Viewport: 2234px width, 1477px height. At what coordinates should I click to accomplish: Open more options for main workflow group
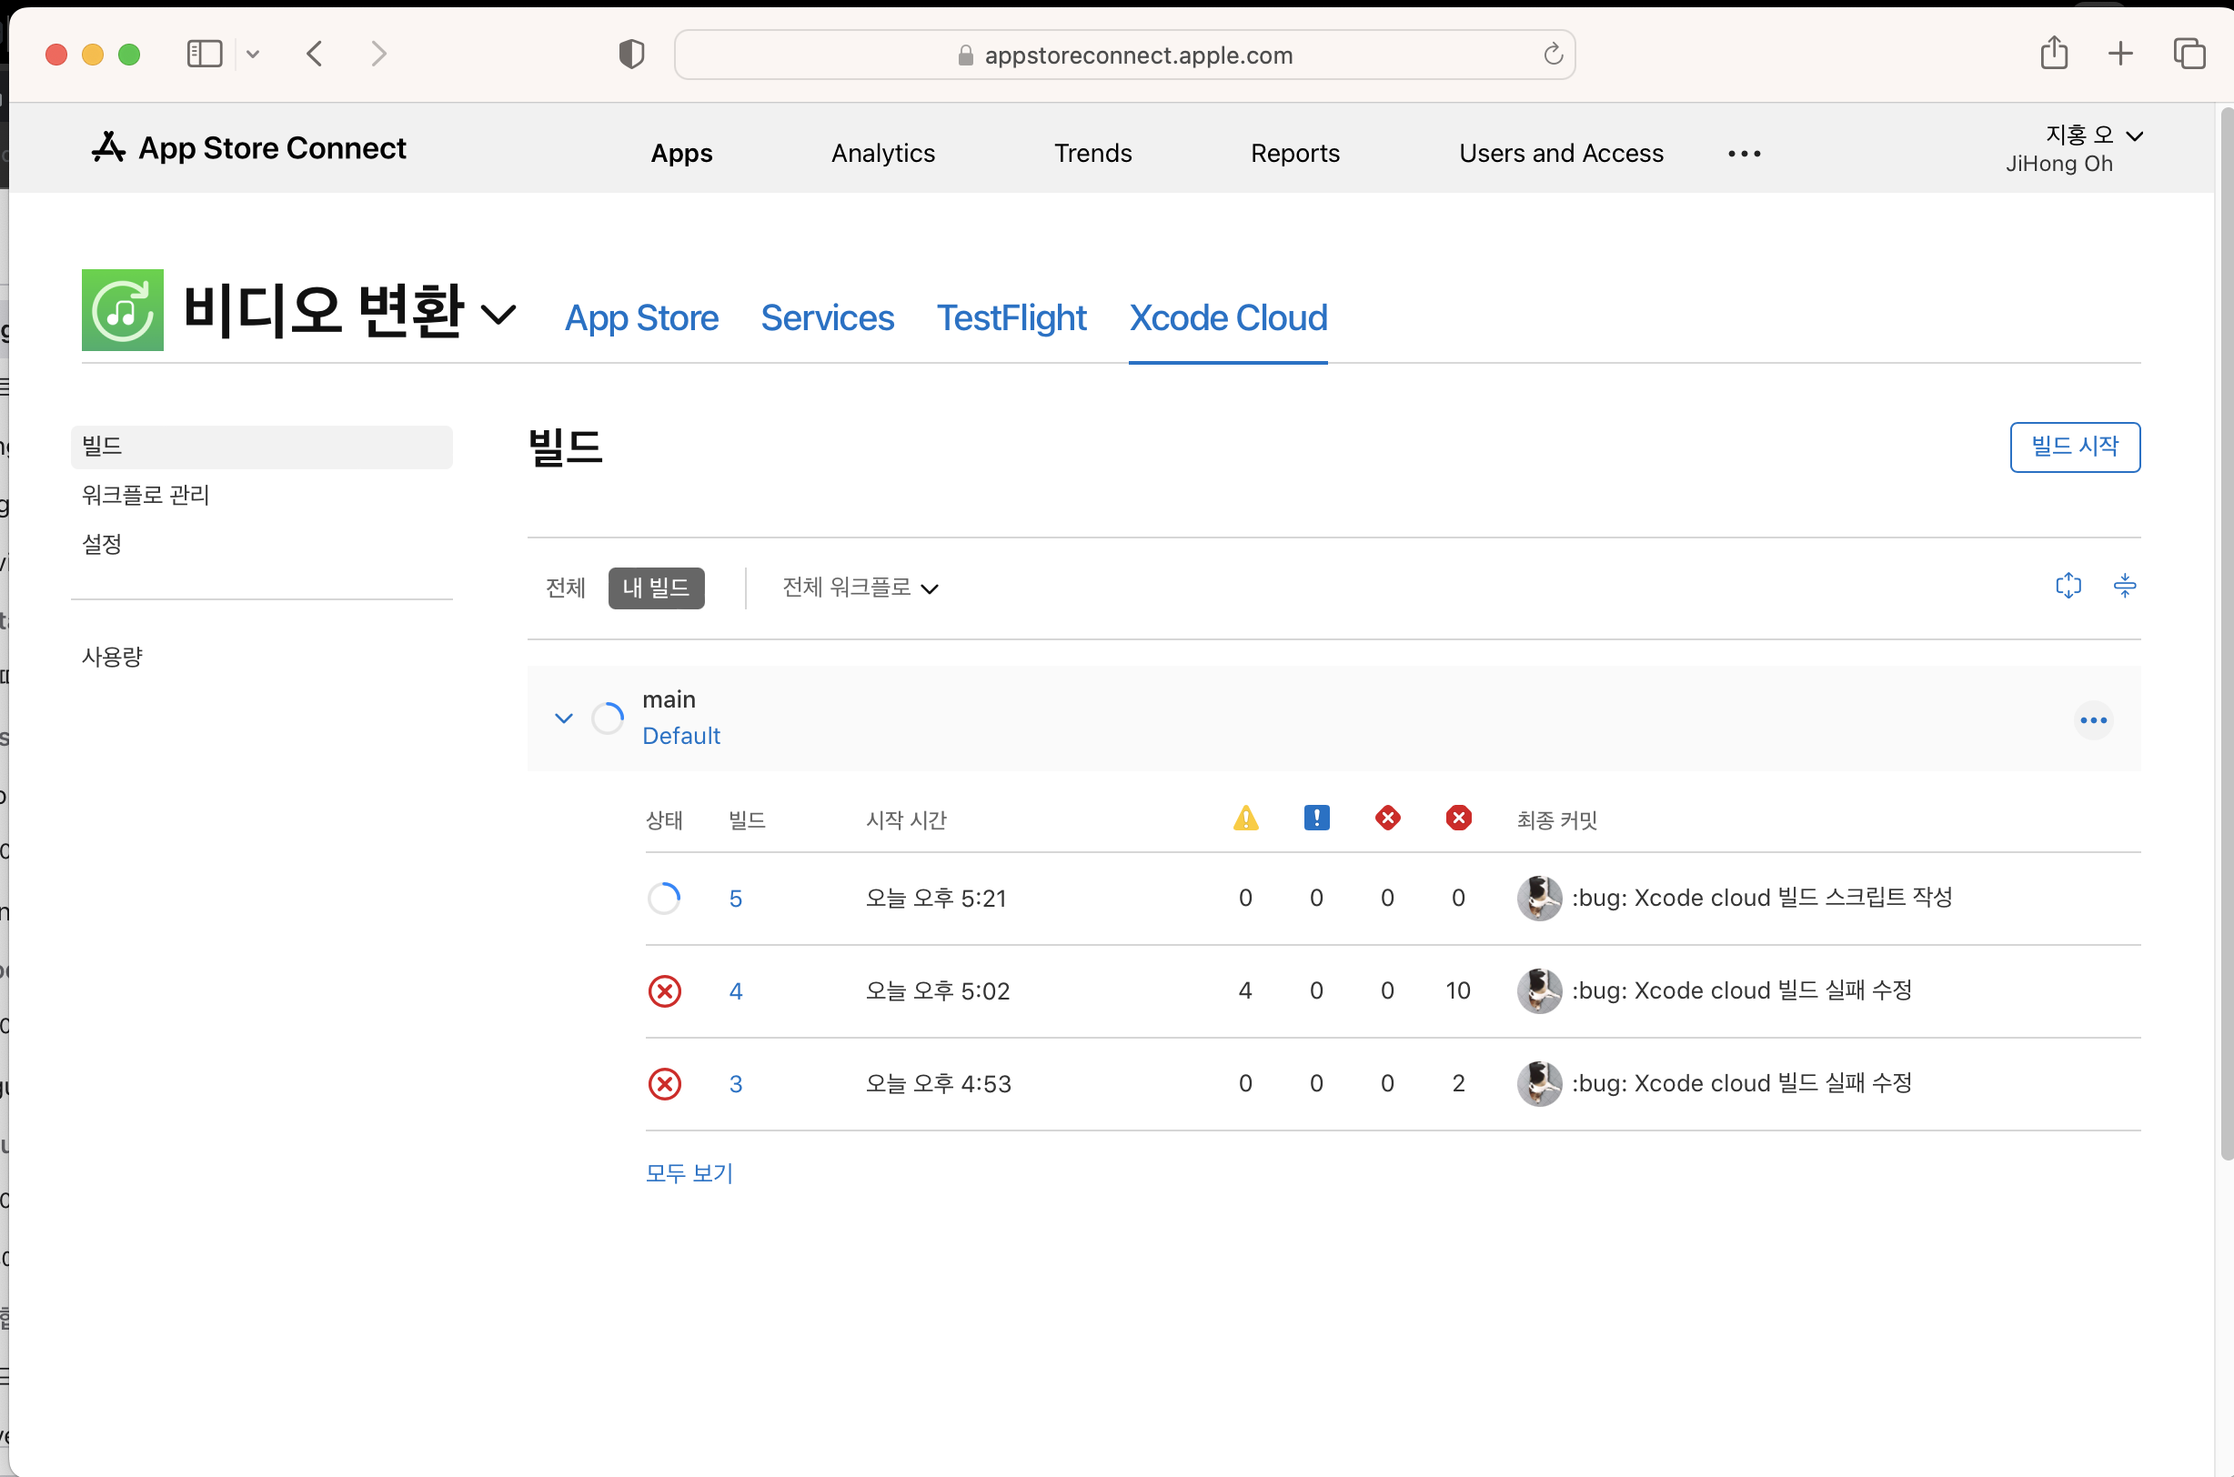click(x=2093, y=720)
